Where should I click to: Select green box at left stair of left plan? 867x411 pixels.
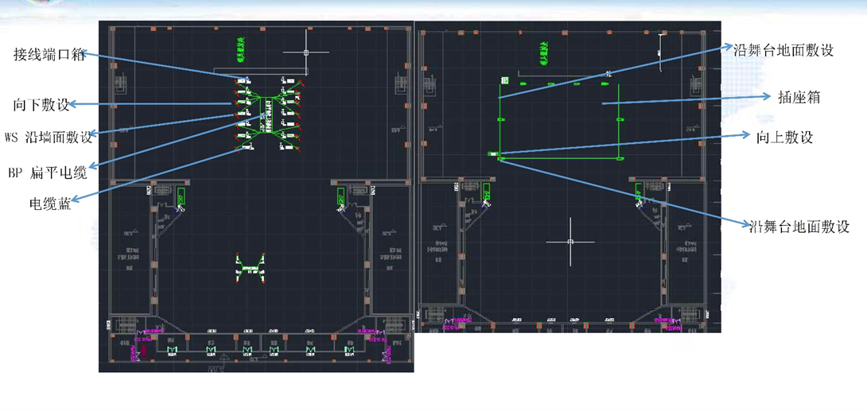(x=181, y=196)
